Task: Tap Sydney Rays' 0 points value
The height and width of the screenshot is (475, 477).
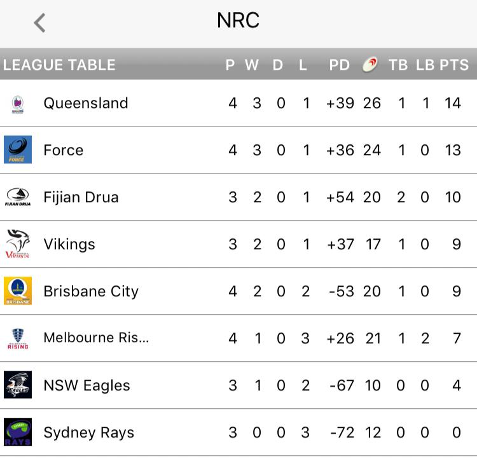Action: point(456,432)
